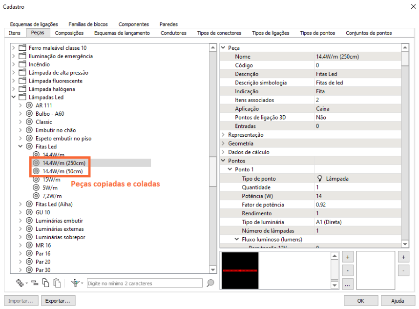Select the black LED strip symbol thumbnail
This screenshot has width=419, height=309.
tap(240, 270)
